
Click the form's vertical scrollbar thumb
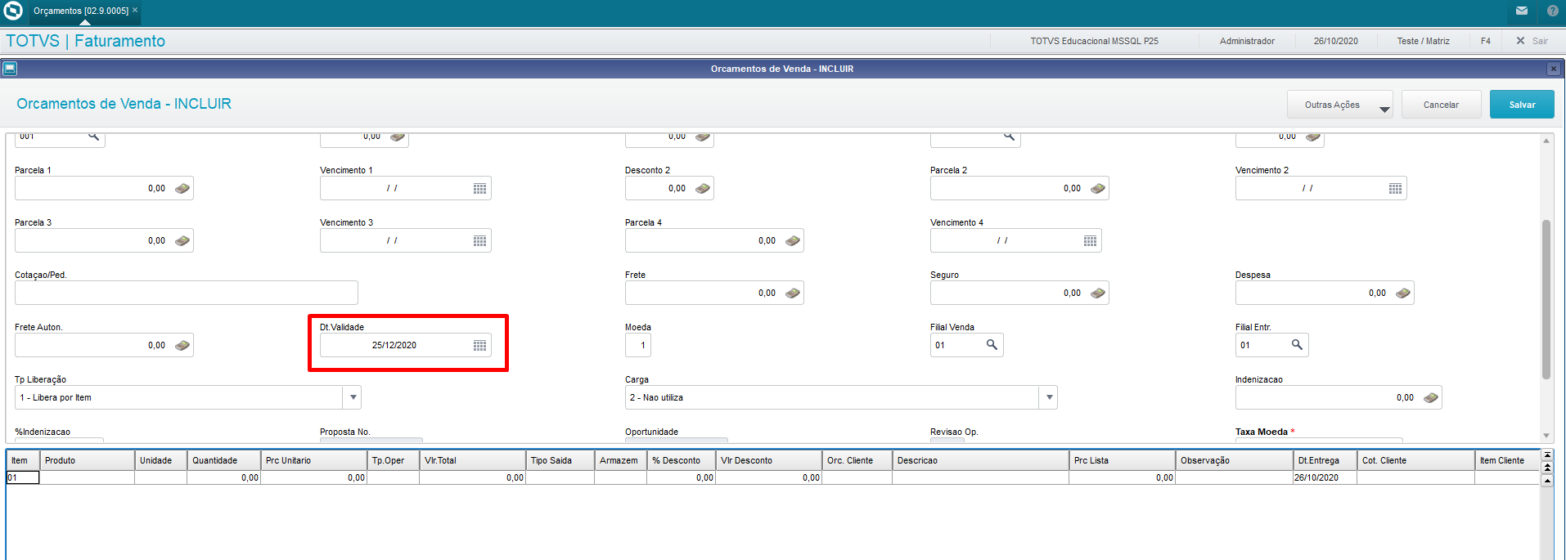(x=1546, y=298)
